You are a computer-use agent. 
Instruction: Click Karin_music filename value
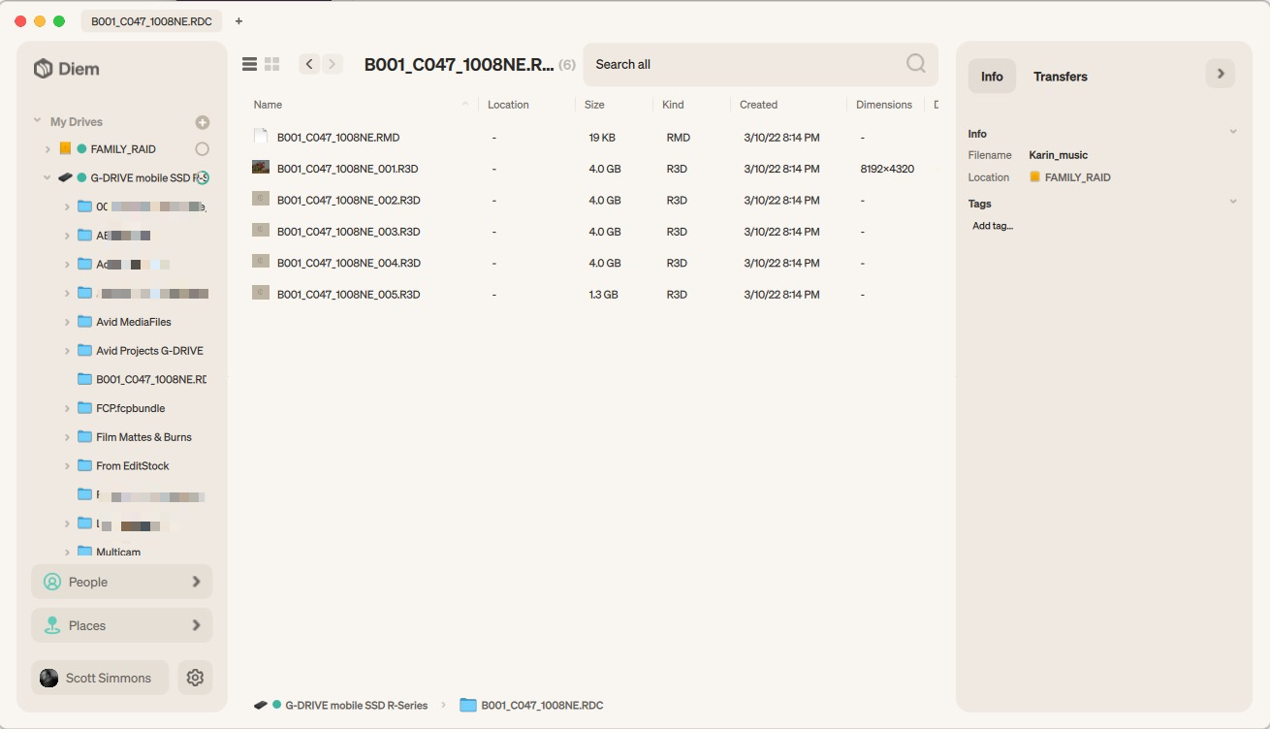(x=1058, y=155)
